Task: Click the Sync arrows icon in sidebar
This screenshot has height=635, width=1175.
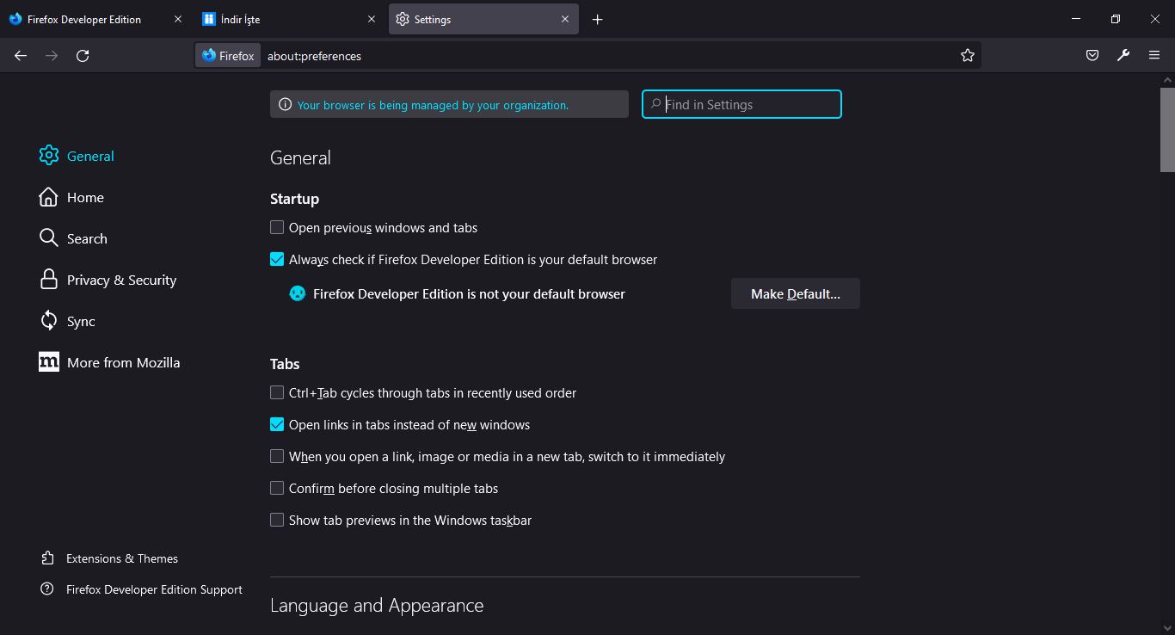Action: point(49,321)
